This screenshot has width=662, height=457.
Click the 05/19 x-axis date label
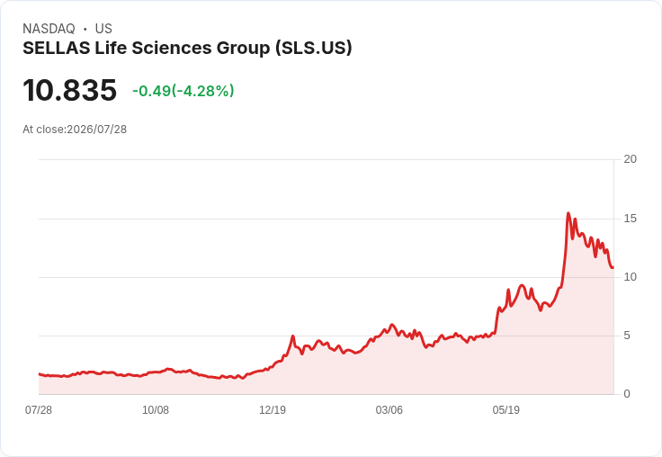click(x=506, y=410)
